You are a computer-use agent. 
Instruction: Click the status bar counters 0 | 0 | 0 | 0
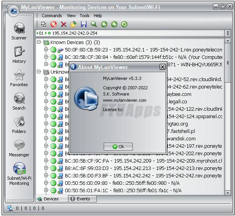coord(30,208)
